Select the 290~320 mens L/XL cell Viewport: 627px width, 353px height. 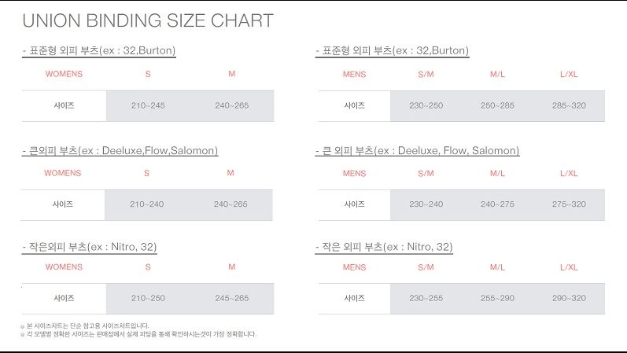(569, 298)
